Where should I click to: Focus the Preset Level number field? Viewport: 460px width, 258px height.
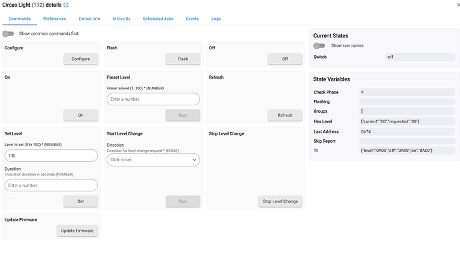point(153,99)
